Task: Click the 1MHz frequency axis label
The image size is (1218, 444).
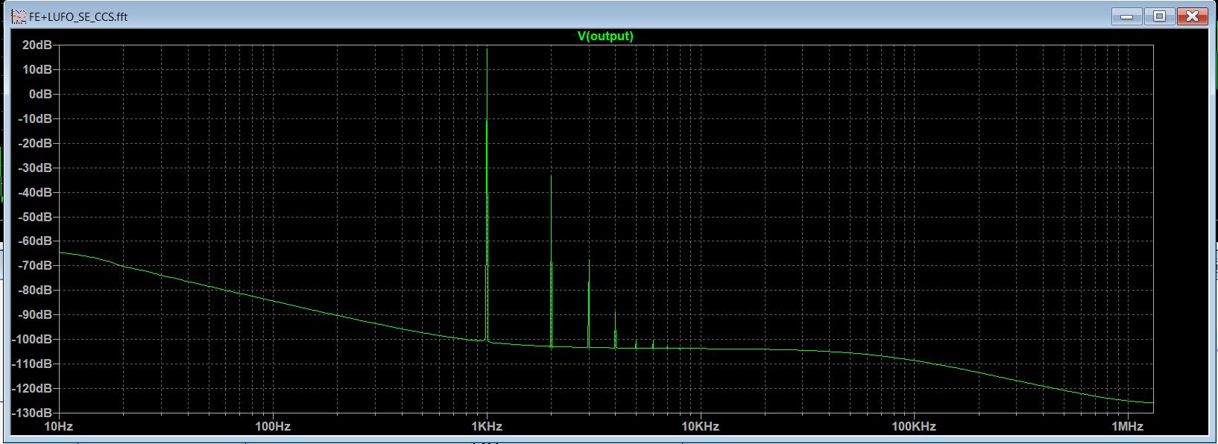Action: (x=1127, y=427)
